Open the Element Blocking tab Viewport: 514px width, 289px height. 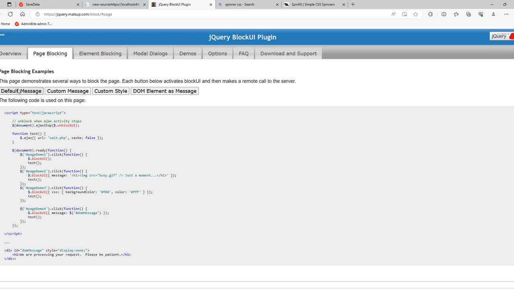point(100,53)
